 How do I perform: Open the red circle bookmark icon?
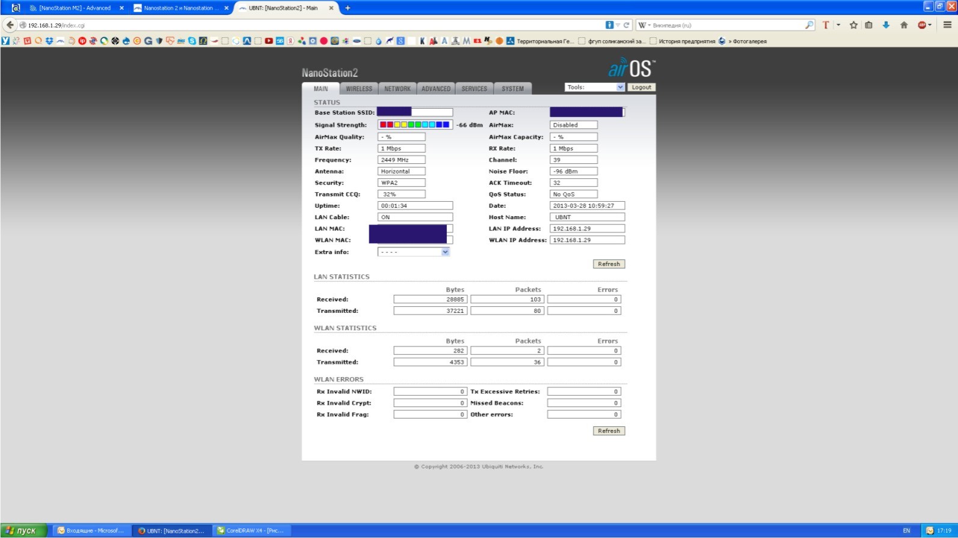click(324, 41)
